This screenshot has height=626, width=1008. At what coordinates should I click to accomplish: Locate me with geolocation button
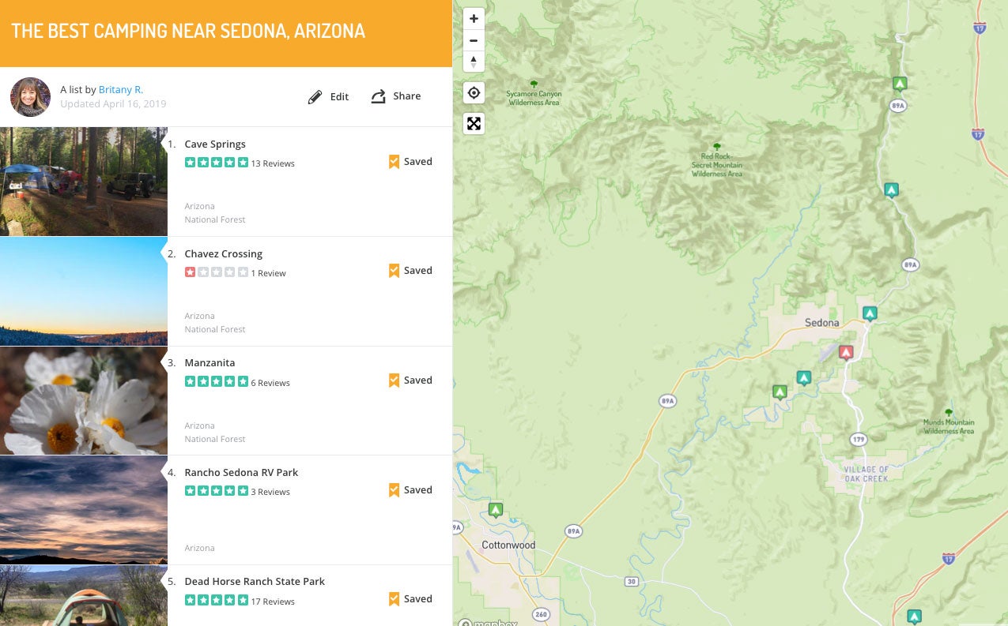[x=474, y=93]
